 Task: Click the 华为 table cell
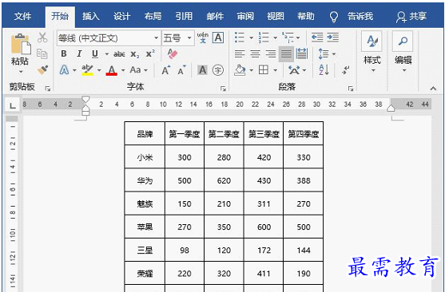coord(145,180)
